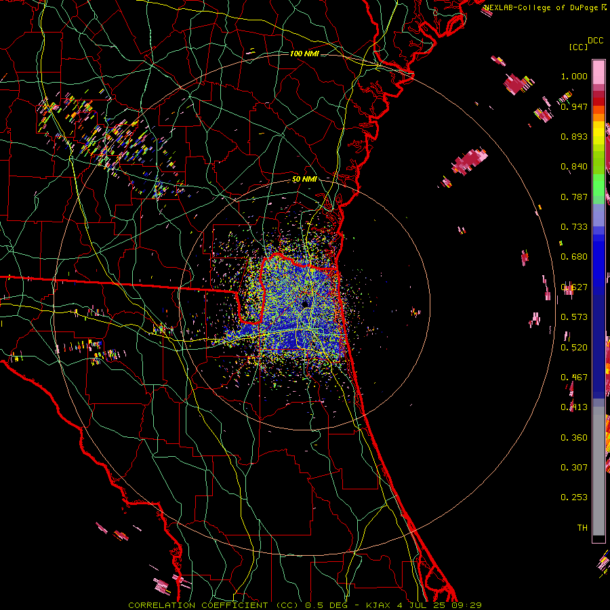
Task: Select the 0.680 color scale value
Action: [574, 257]
